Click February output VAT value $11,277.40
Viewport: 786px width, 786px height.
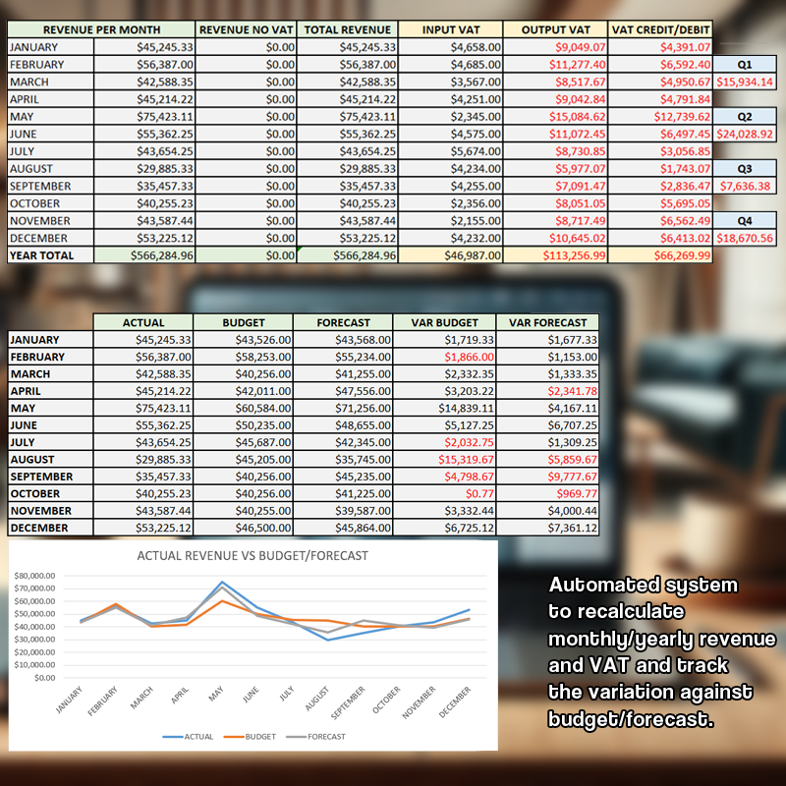[555, 65]
